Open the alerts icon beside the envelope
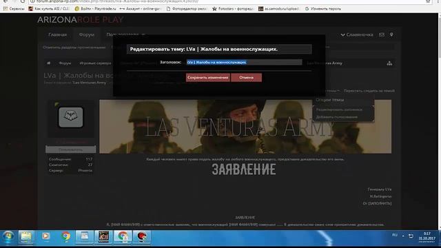The width and height of the screenshot is (441, 248). [391, 34]
